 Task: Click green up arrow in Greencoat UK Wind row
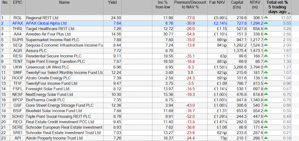tap(266, 67)
